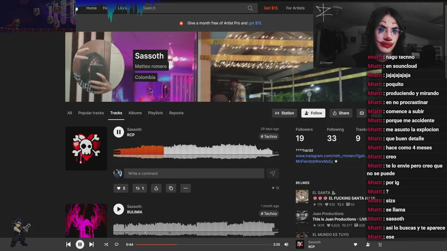Switch to Popular tracks tab
Viewport: 447px width, 251px height.
tap(91, 113)
